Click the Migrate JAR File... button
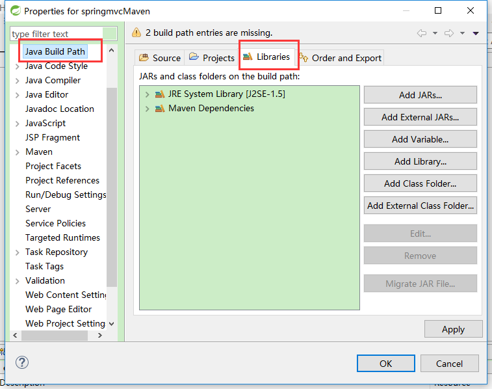 (420, 284)
